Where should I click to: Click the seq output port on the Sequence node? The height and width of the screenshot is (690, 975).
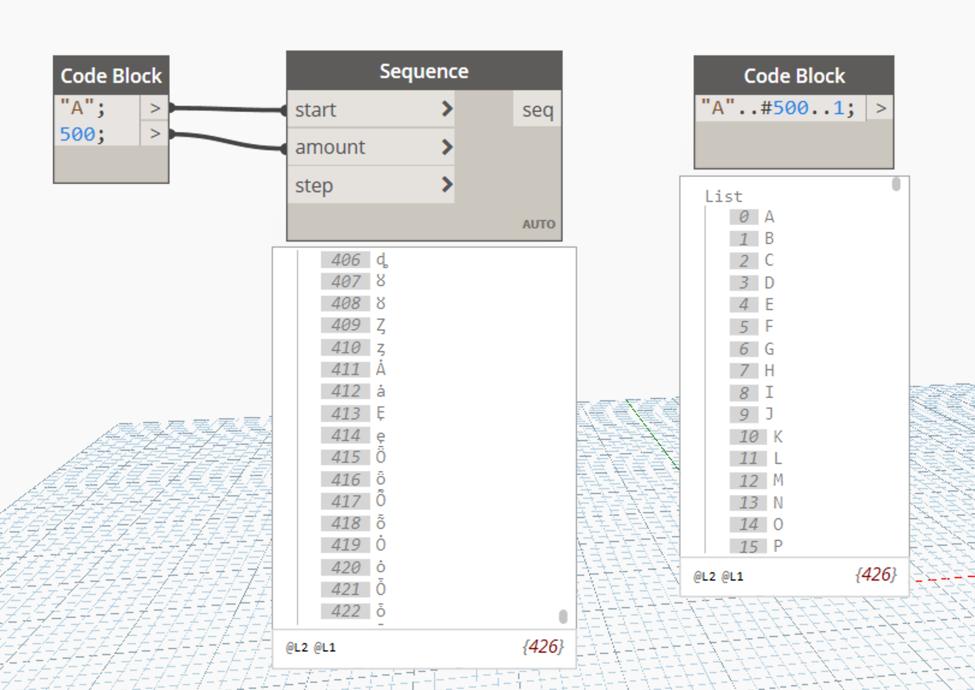coord(537,109)
